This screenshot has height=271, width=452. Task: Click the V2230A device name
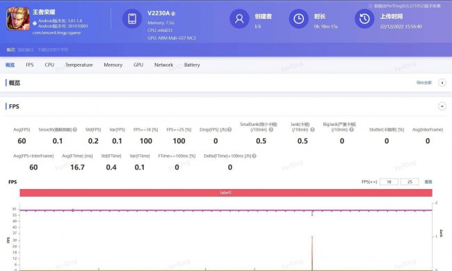pos(159,13)
